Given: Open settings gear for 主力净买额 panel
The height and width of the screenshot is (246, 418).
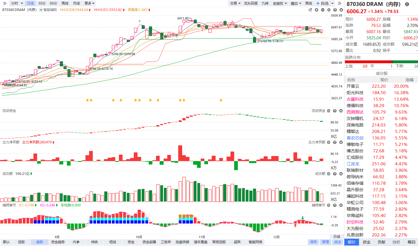Looking at the screenshot, I should click(329, 142).
